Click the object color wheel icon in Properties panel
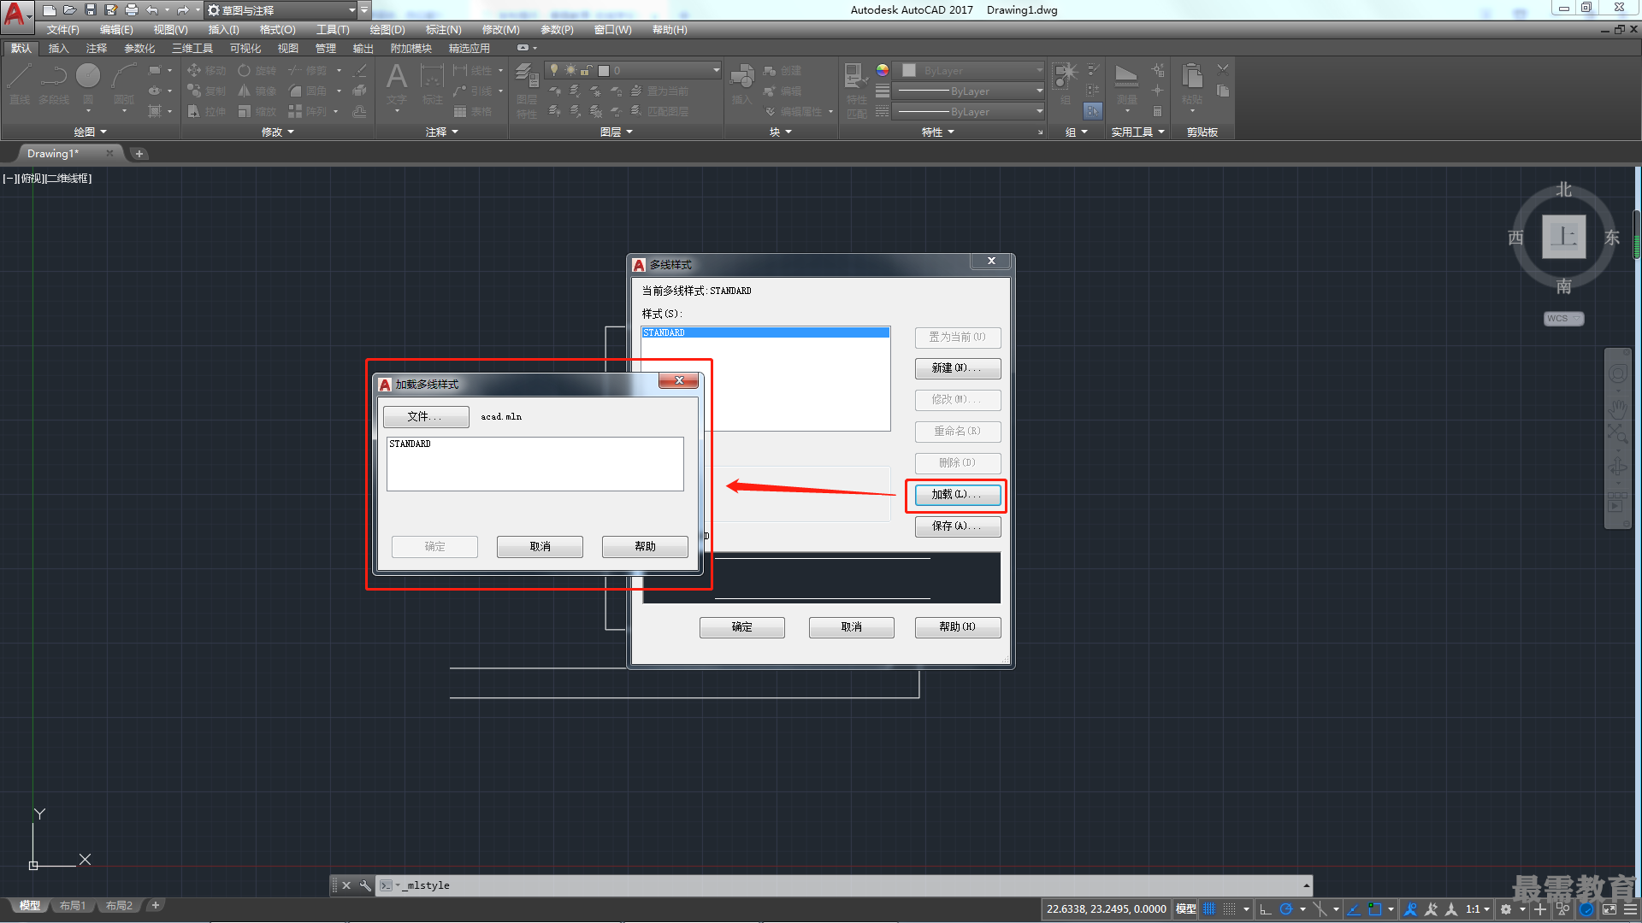The width and height of the screenshot is (1642, 923). 883,70
